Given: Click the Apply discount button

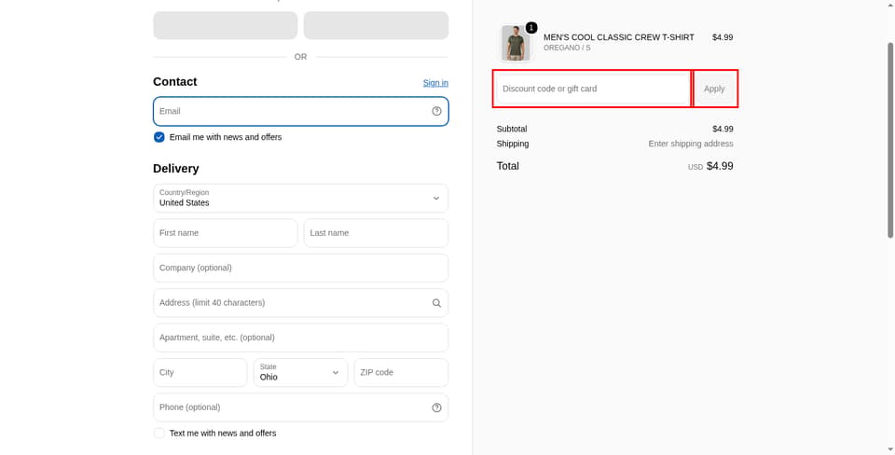Looking at the screenshot, I should click(714, 89).
